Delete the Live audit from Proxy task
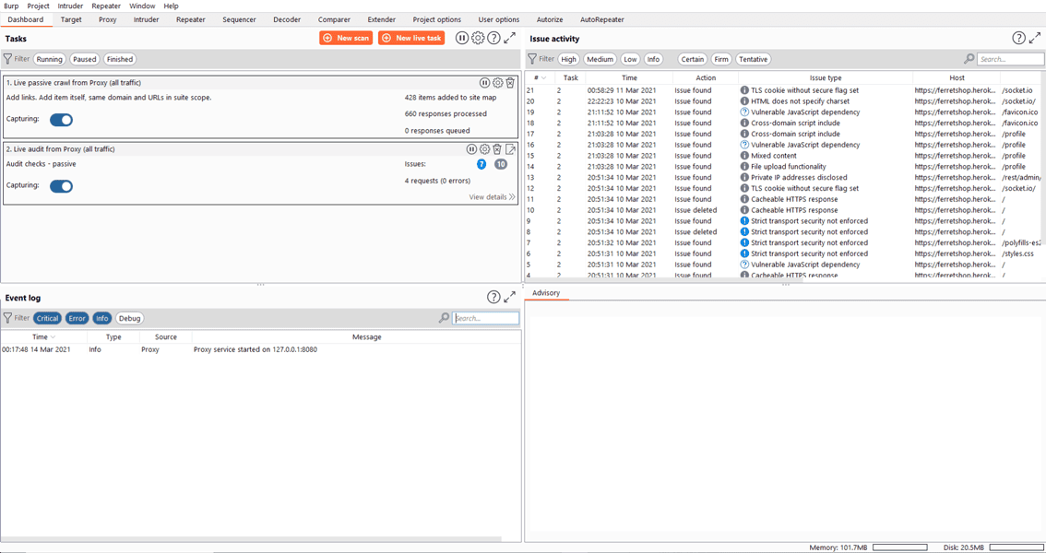 (x=497, y=149)
